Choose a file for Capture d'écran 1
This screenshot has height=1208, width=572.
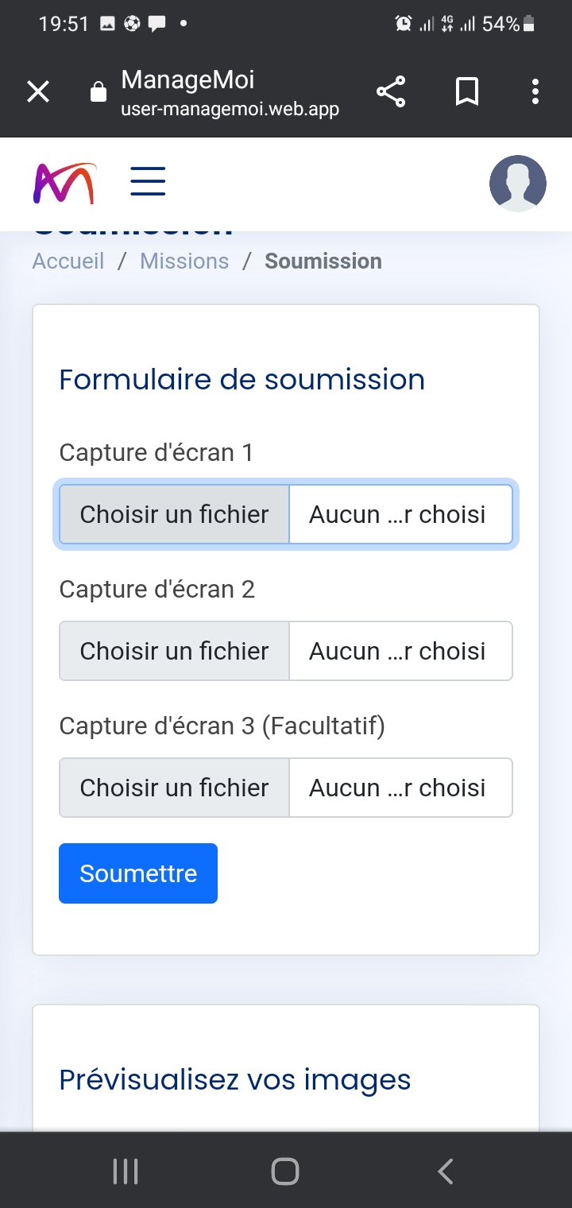(175, 514)
